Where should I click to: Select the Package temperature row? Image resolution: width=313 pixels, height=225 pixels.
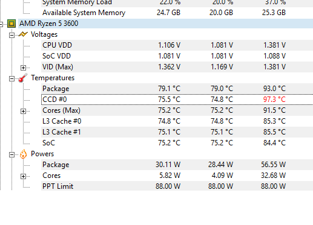coord(177,89)
